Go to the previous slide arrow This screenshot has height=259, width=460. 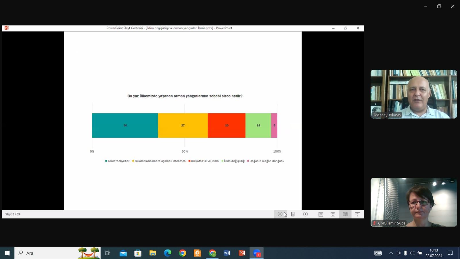(x=280, y=214)
